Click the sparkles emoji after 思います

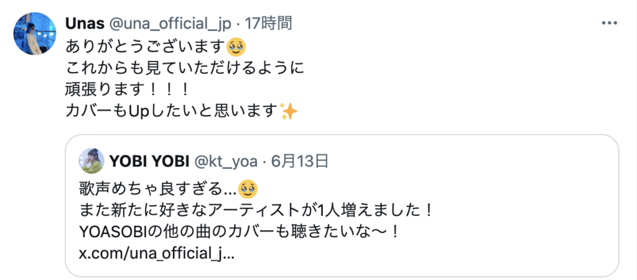tap(289, 111)
